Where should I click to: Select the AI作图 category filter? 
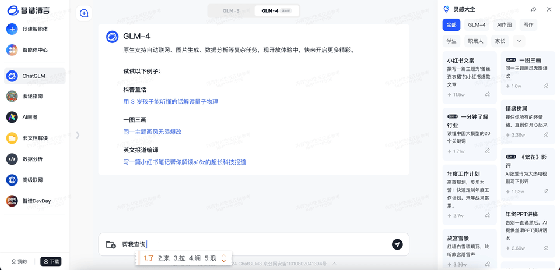504,24
